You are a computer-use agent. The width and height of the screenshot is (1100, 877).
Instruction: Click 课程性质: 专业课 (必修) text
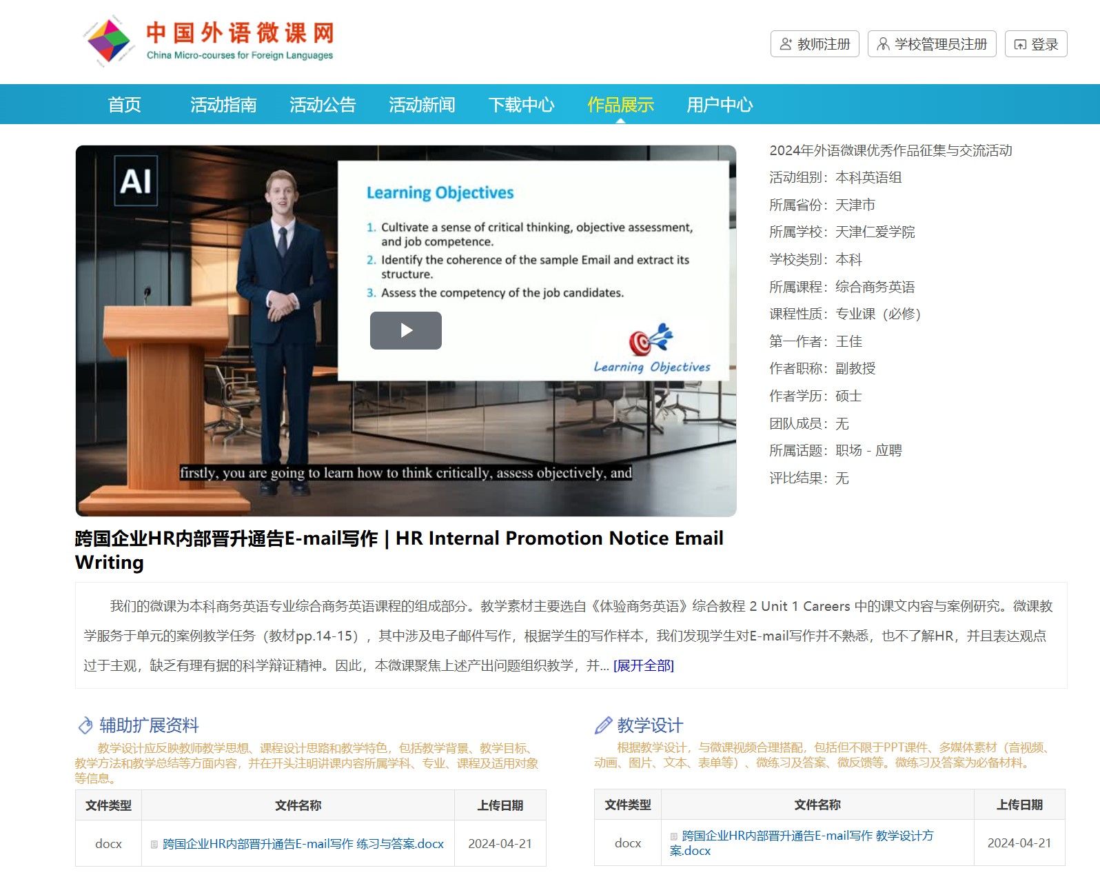[845, 314]
